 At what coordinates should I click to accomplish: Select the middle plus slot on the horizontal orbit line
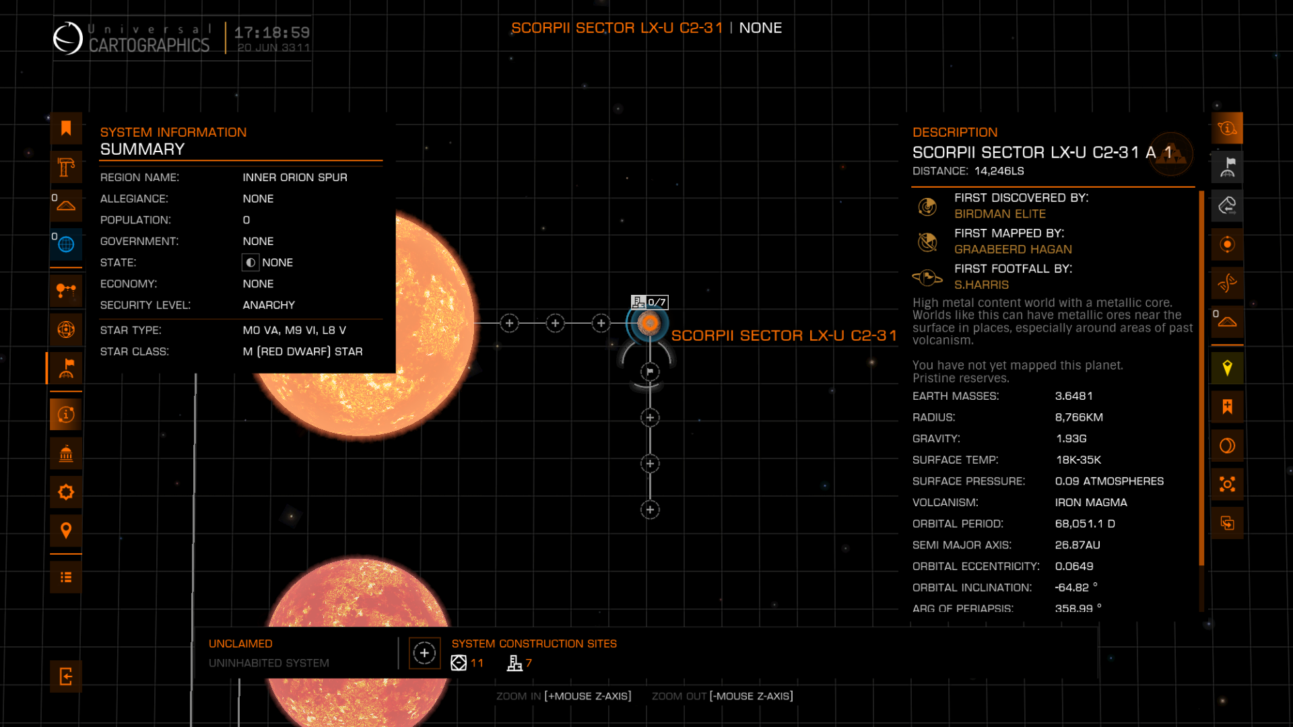coord(555,323)
